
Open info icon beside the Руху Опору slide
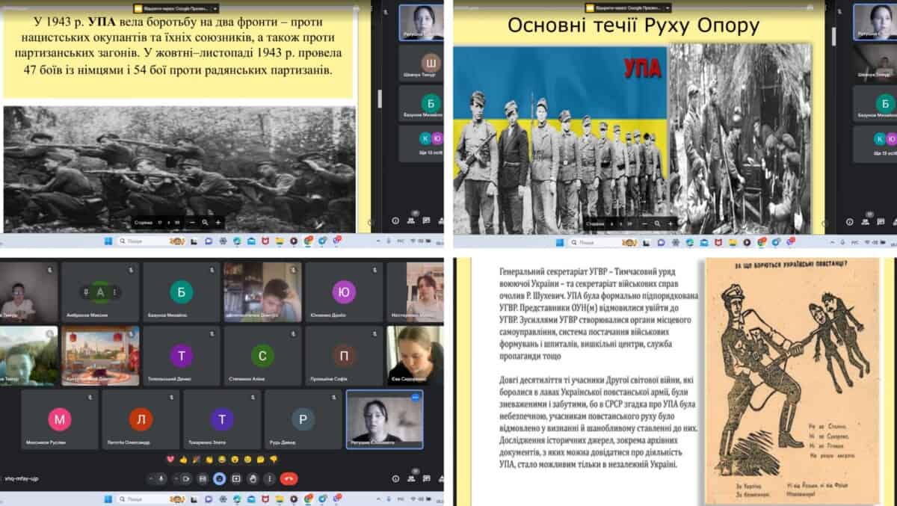click(x=850, y=222)
